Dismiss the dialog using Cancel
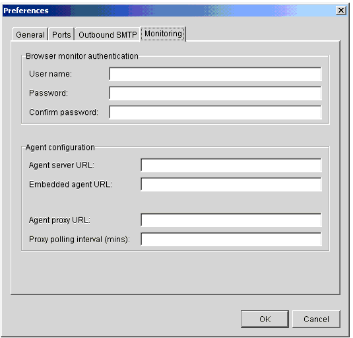The image size is (353, 338). point(316,319)
